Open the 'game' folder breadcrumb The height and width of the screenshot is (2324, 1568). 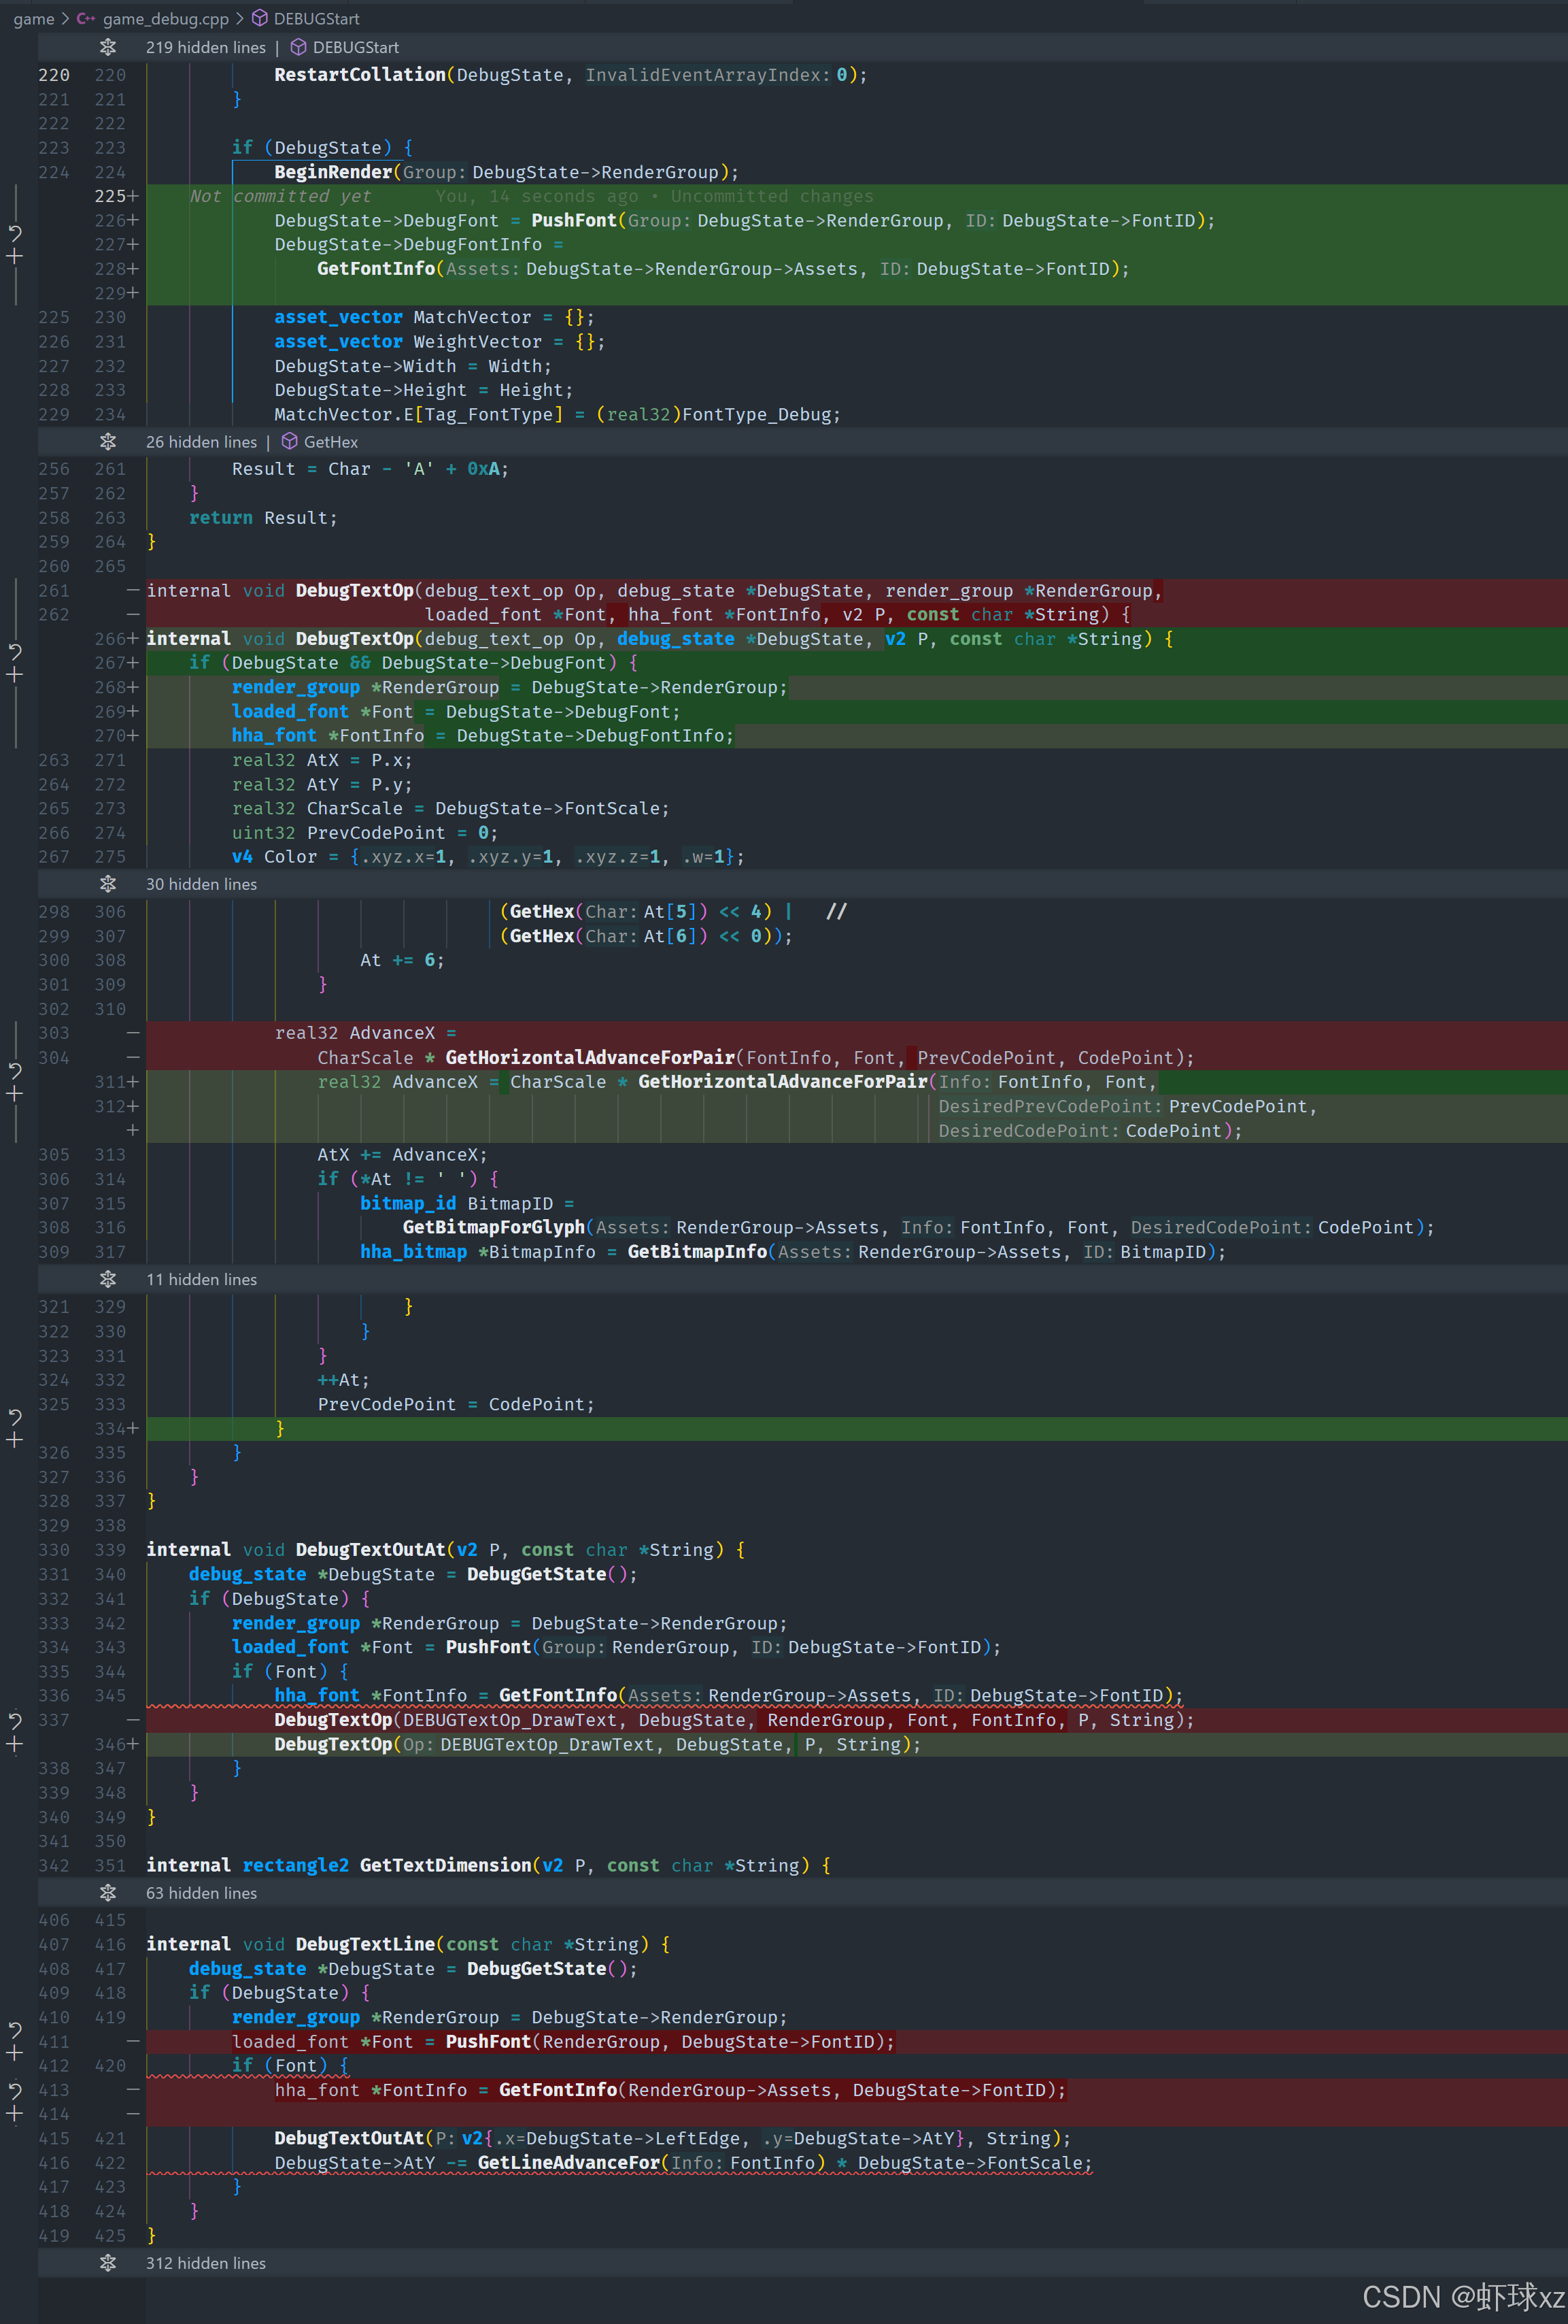(34, 18)
